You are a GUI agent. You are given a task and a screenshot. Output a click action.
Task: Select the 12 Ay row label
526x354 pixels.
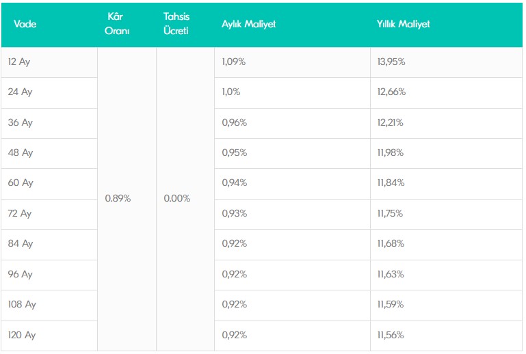[49, 62]
